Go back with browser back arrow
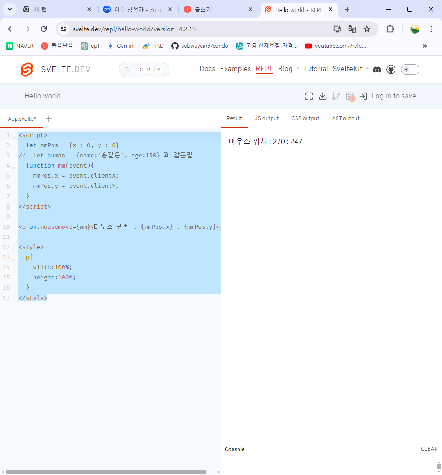 pyautogui.click(x=11, y=29)
